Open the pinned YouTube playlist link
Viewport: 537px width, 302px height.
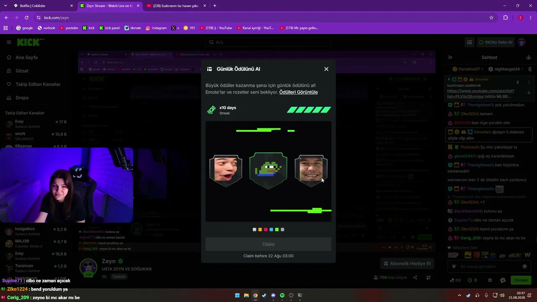(x=480, y=94)
